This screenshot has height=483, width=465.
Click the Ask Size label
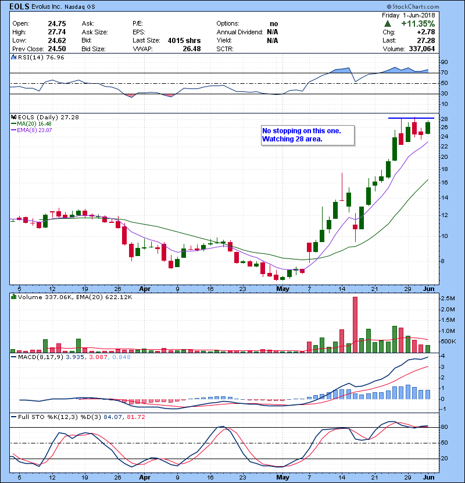pos(95,32)
